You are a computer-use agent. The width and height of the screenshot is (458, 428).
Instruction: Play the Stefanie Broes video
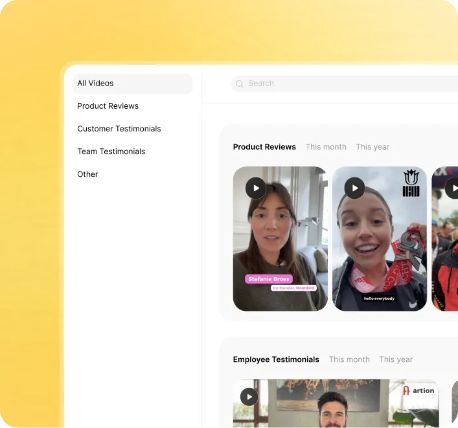coord(256,188)
